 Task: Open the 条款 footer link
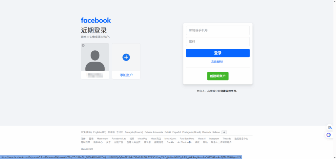(197, 142)
